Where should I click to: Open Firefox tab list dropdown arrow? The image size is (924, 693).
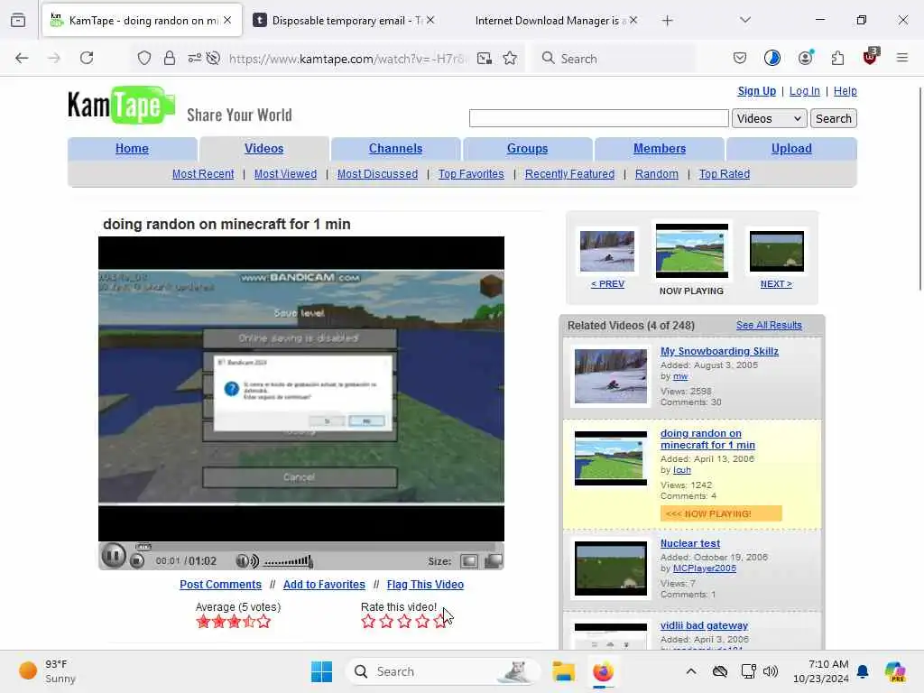point(745,20)
